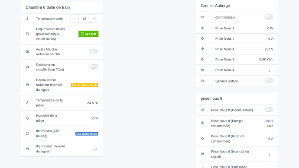Image resolution: width=299 pixels, height=168 pixels.
Task: Click yellow Pas de valeur récente badge
Action: (84, 85)
